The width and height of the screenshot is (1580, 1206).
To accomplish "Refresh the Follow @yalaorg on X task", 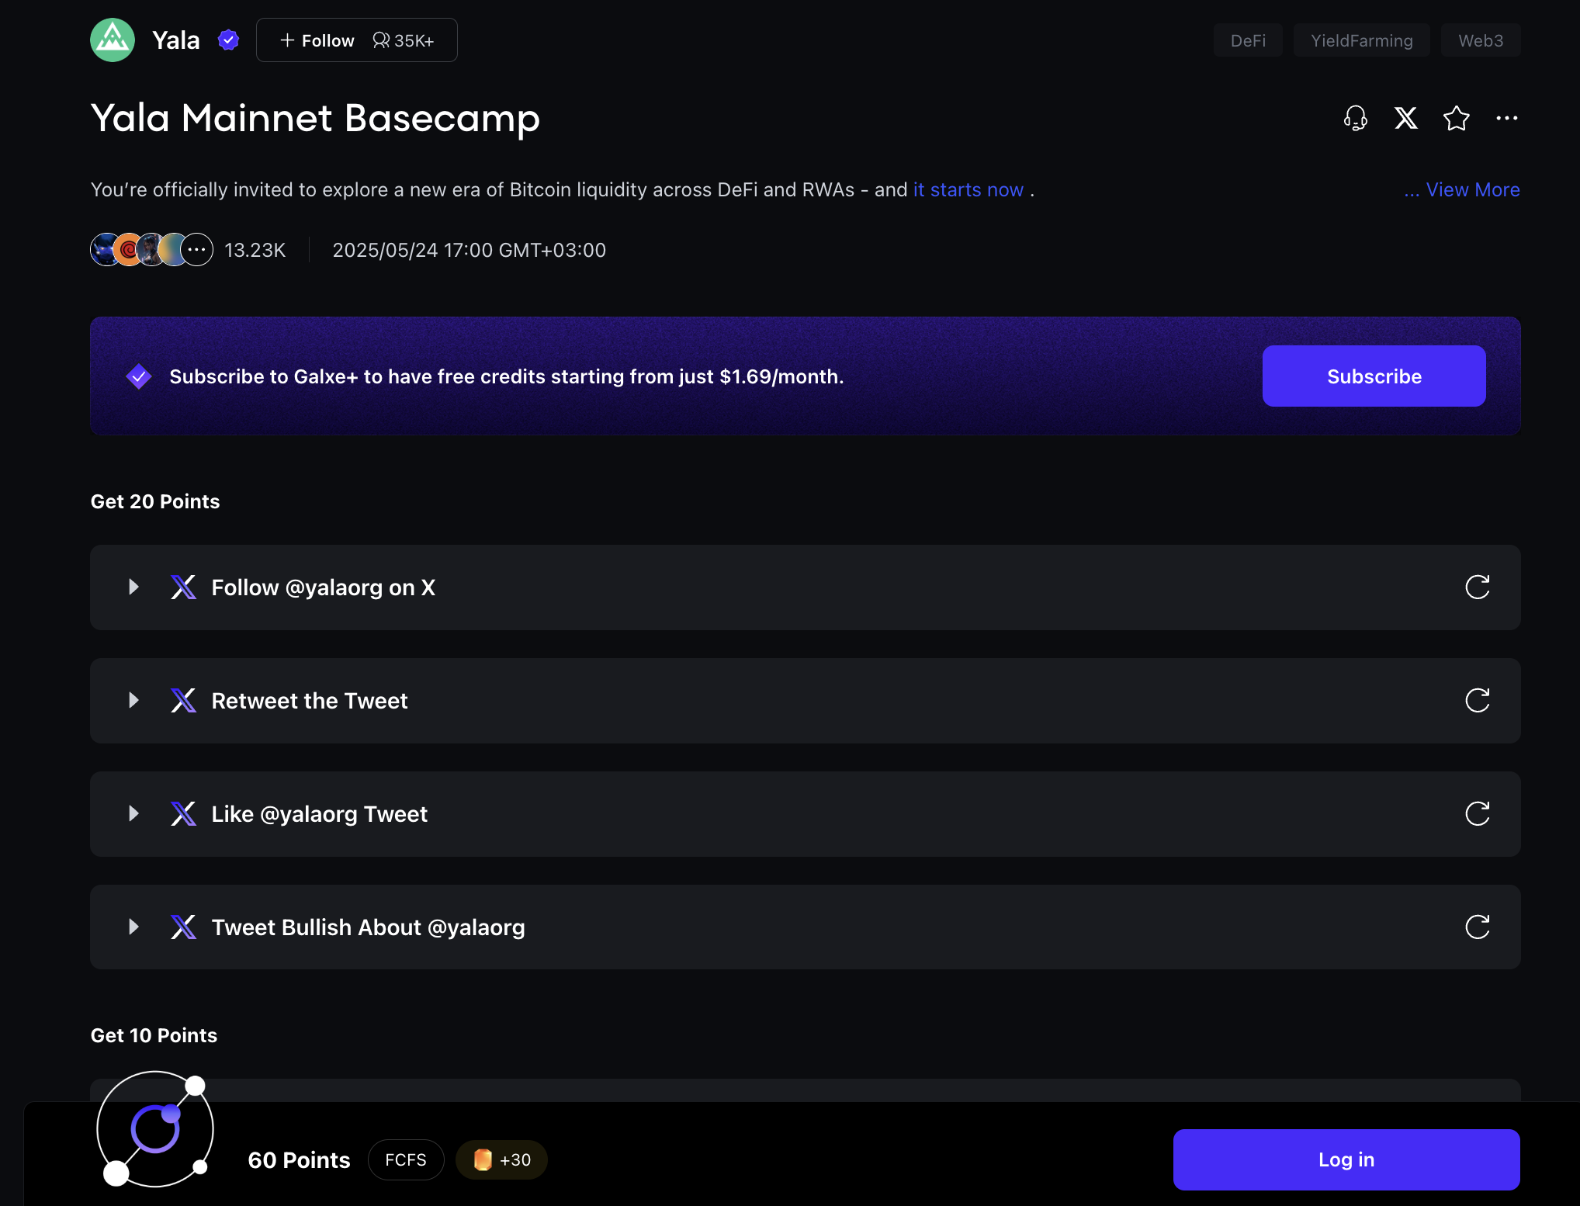I will (x=1477, y=587).
